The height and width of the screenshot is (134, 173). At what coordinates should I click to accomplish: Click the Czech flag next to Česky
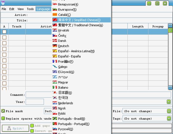(55, 35)
